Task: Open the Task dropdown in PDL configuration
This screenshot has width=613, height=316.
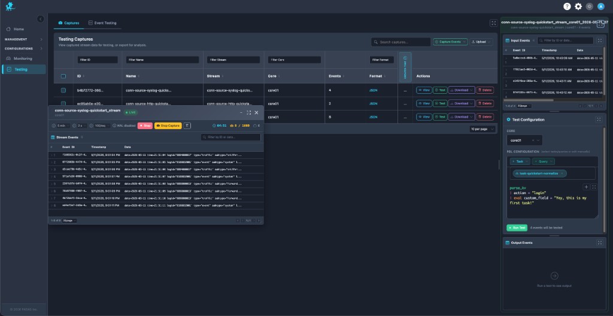Action: 520,161
